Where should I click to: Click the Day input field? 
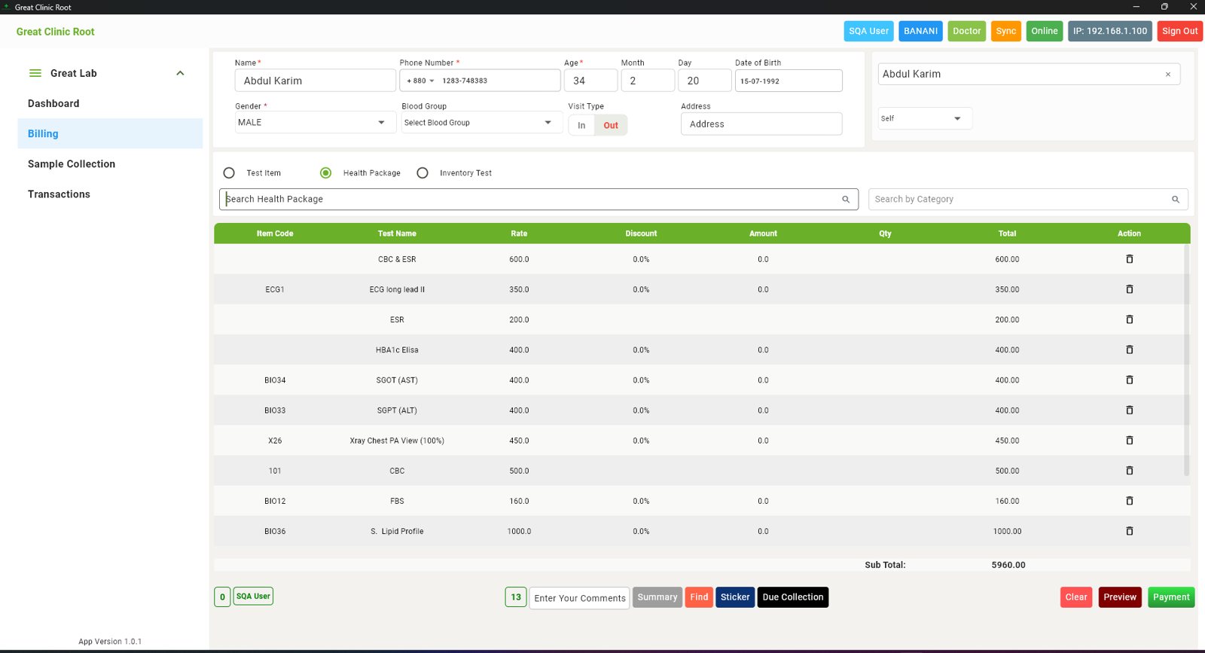pos(705,81)
